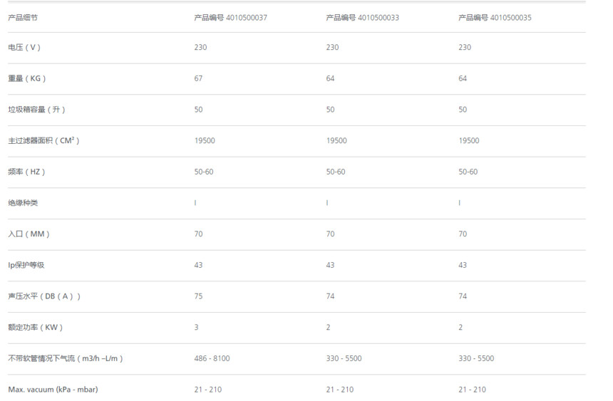Image resolution: width=613 pixels, height=401 pixels.
Task: Click the 电压（V）row label
Action: [x=24, y=47]
